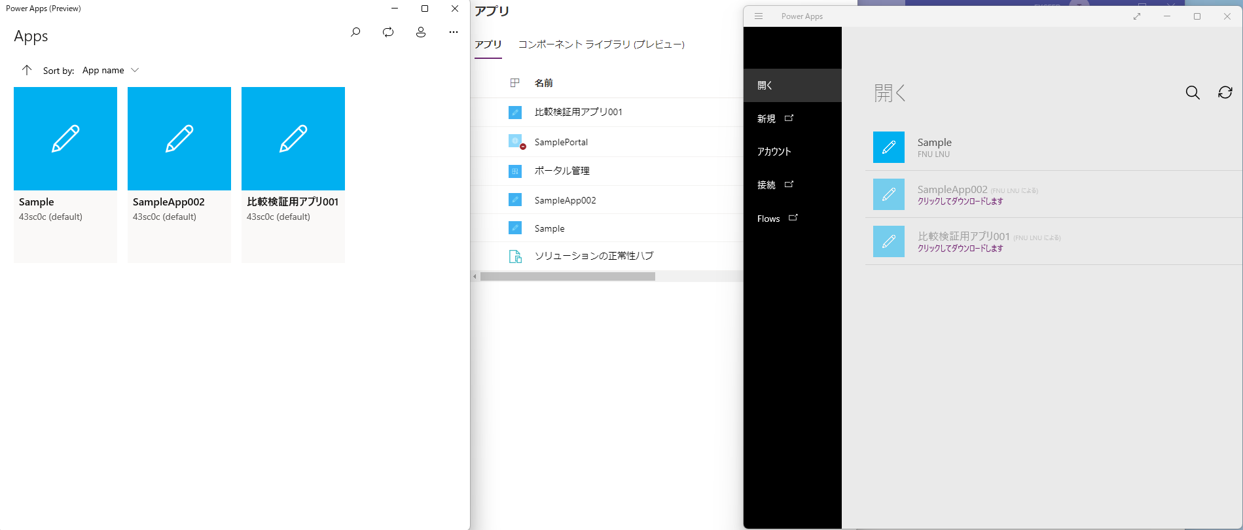The height and width of the screenshot is (530, 1243).
Task: Click the ソリューションの正常性ハブ row icon
Action: click(516, 256)
